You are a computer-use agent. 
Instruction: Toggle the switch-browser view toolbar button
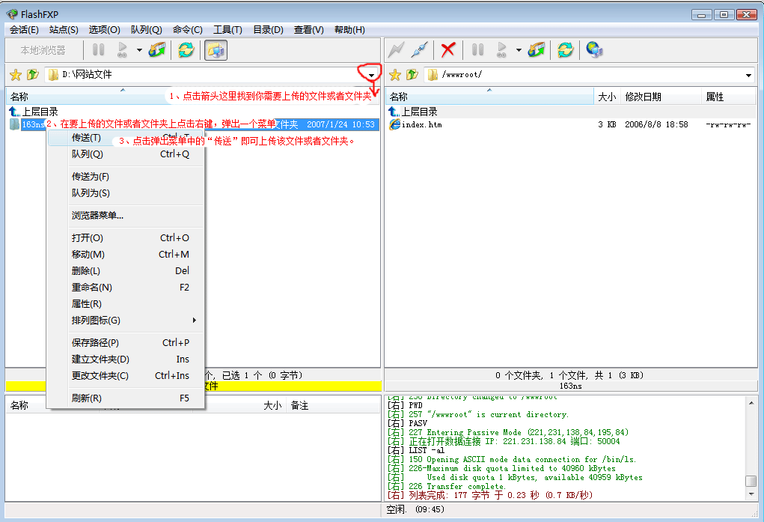pyautogui.click(x=216, y=50)
